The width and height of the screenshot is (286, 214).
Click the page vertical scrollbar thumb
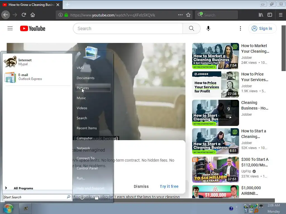284,48
